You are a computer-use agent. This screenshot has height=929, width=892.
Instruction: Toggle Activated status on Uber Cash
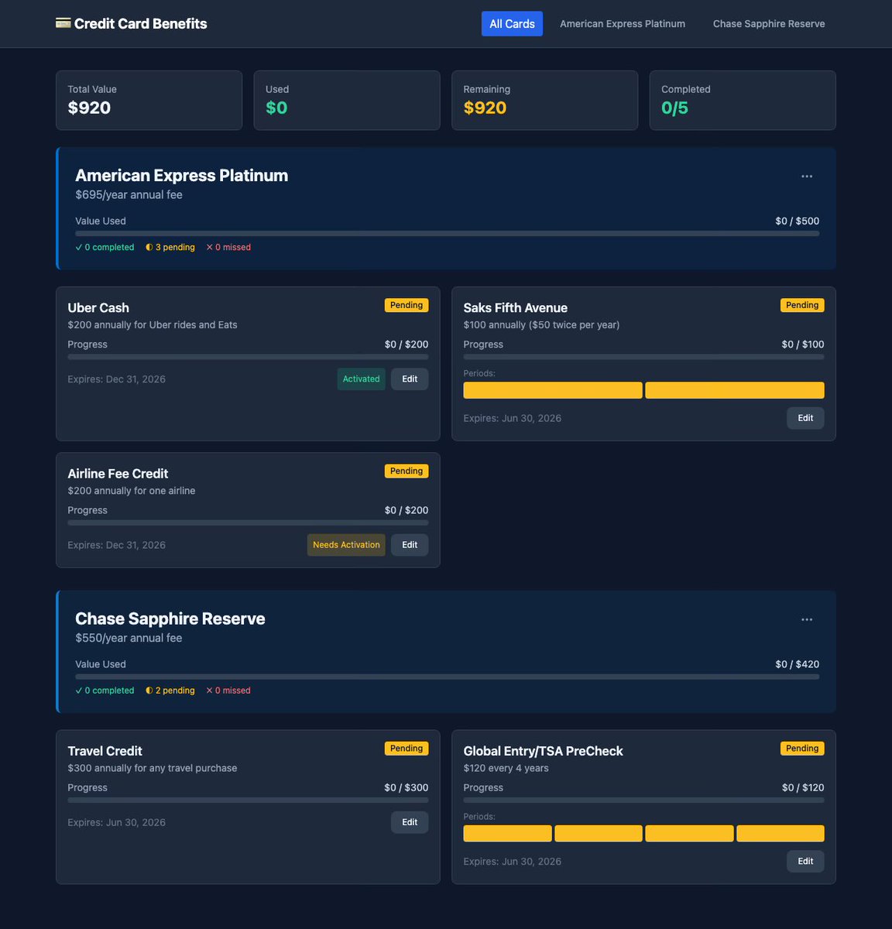tap(361, 379)
